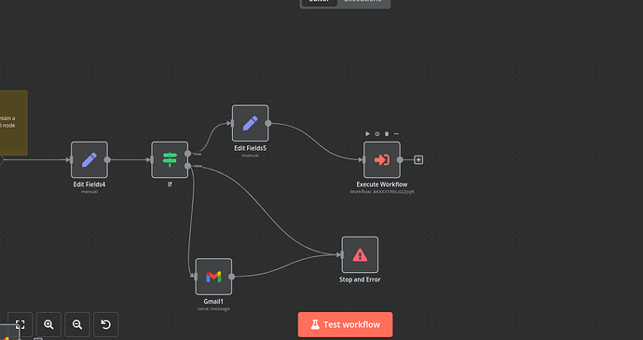
Task: Fit workflow to view
Action: pos(21,324)
